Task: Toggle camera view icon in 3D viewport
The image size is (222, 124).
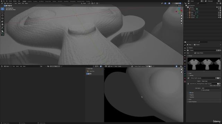Action: (181, 21)
